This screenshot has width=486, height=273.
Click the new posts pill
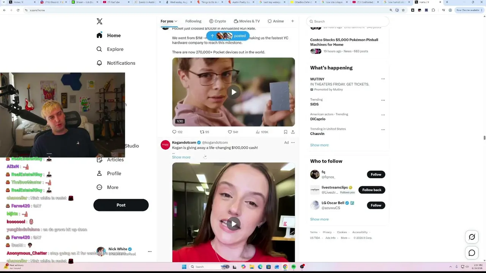228,36
